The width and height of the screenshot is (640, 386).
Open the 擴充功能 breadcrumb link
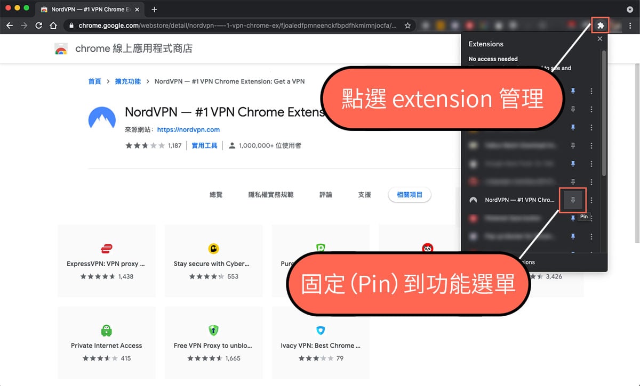128,81
